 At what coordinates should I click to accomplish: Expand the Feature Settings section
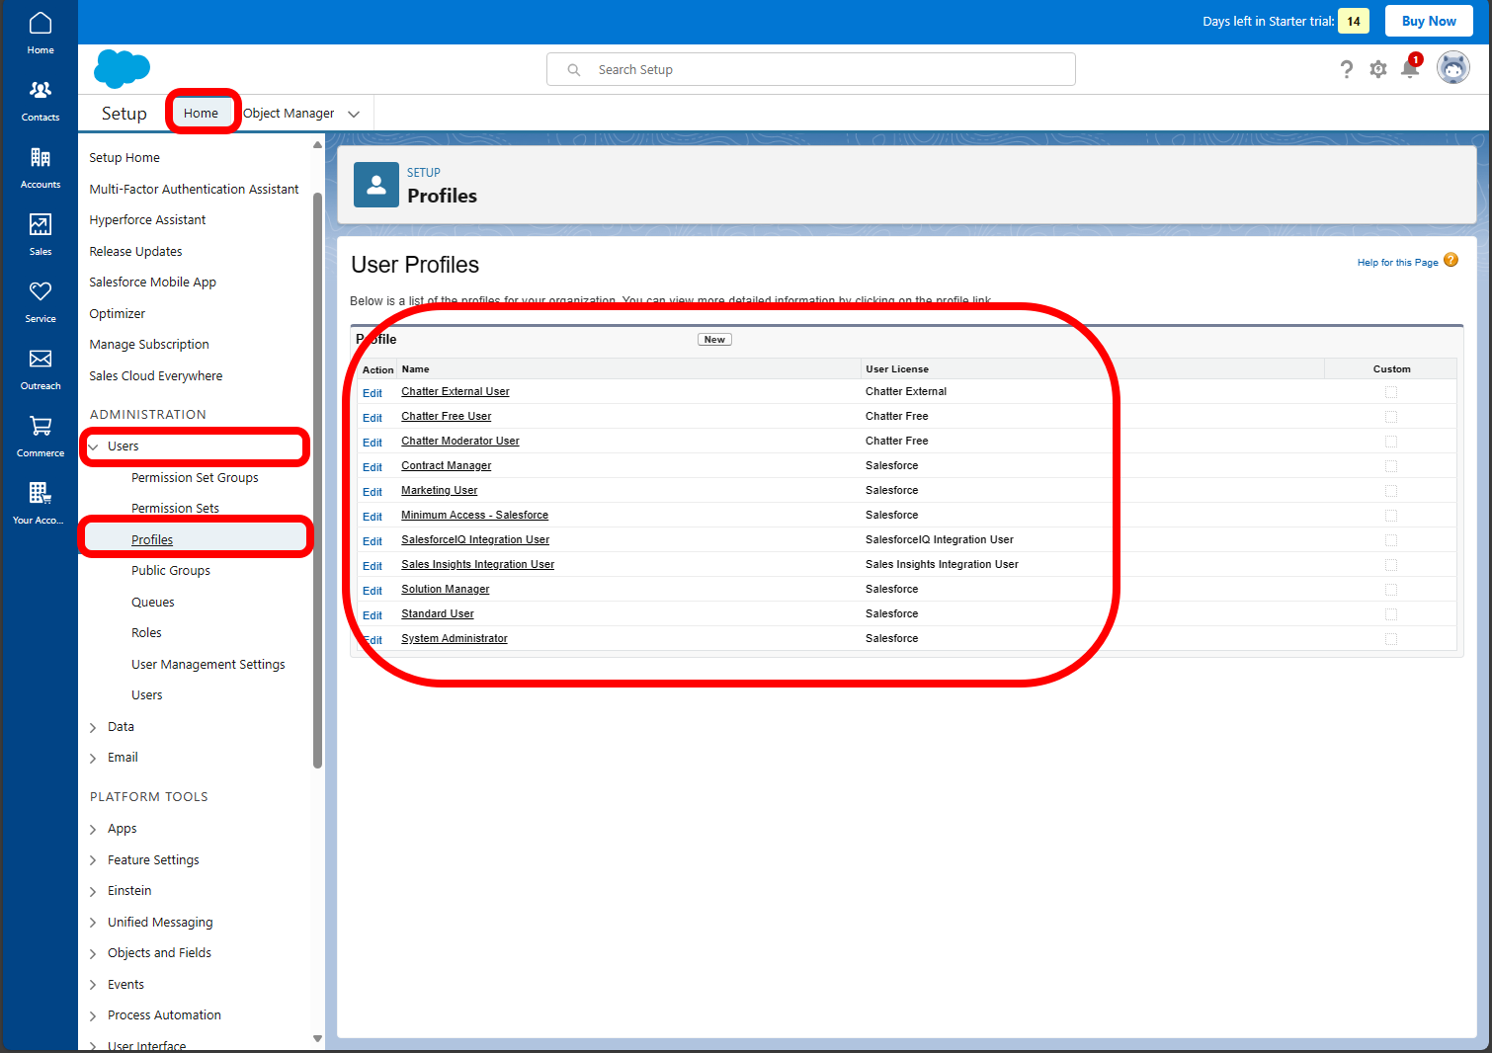(x=94, y=860)
